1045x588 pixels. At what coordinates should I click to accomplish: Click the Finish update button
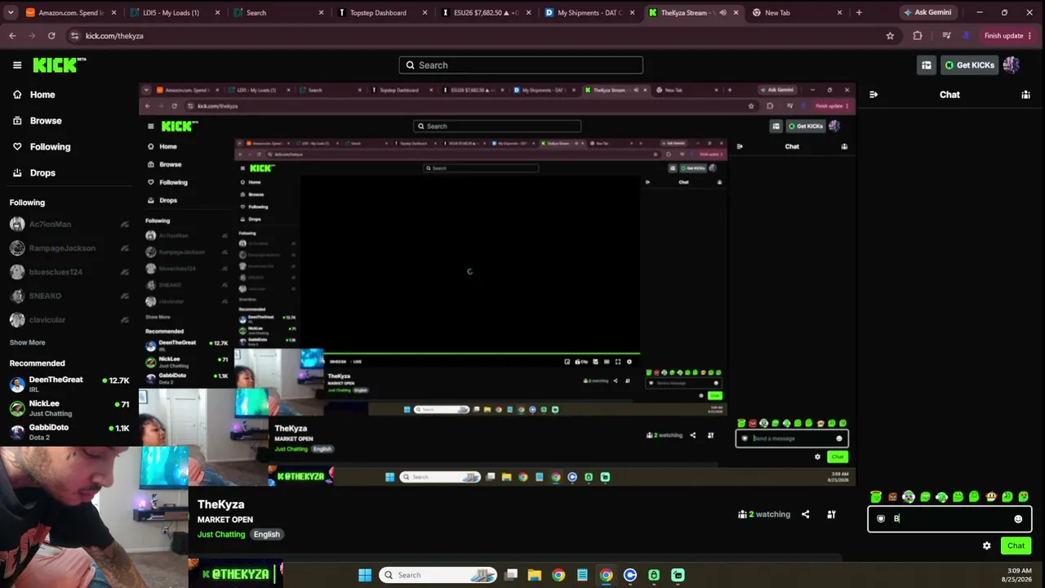[1007, 36]
